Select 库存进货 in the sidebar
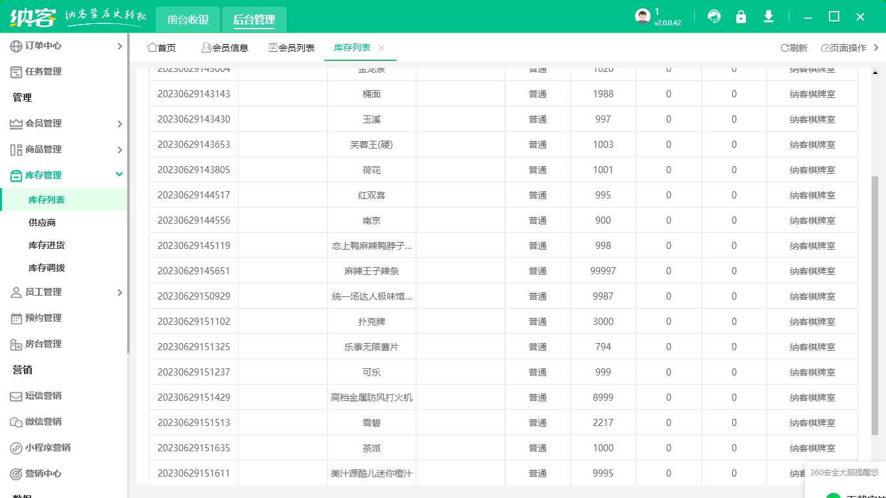Image resolution: width=886 pixels, height=498 pixels. pyautogui.click(x=47, y=246)
